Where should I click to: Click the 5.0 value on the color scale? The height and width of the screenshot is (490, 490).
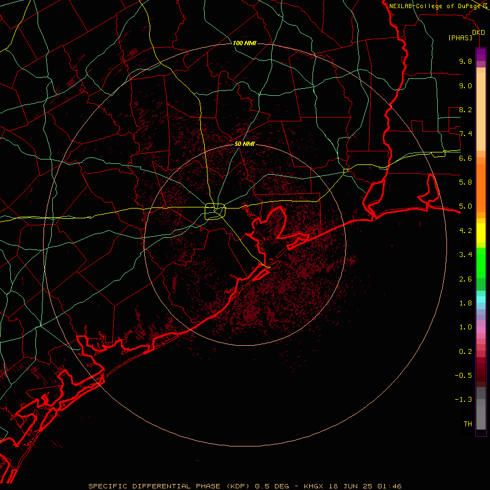click(465, 206)
